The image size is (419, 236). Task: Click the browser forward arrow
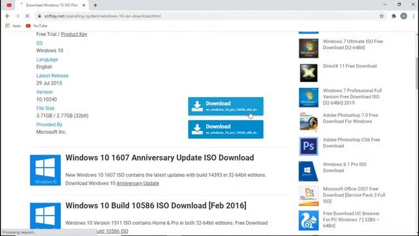tap(18, 16)
